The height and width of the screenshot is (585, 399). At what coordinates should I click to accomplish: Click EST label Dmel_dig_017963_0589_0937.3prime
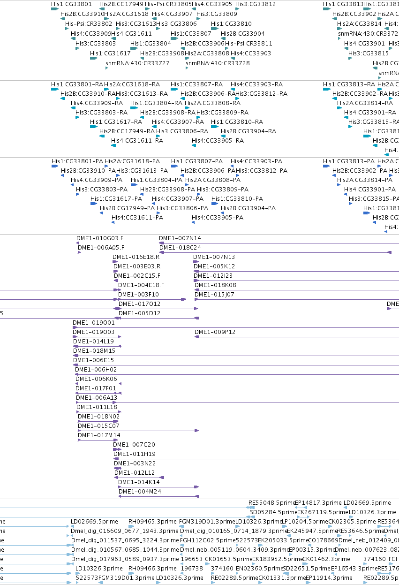[x=125, y=559]
